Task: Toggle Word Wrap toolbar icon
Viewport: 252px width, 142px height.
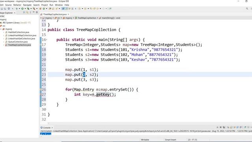Action: 69,9
